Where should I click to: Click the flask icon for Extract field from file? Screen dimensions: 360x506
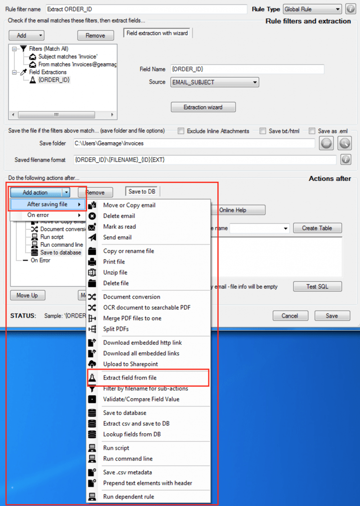pyautogui.click(x=92, y=378)
